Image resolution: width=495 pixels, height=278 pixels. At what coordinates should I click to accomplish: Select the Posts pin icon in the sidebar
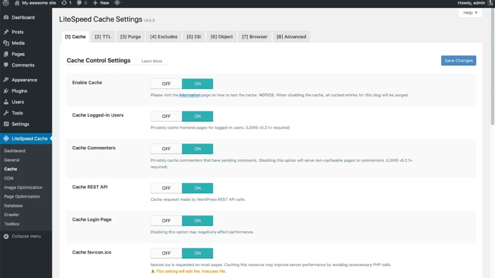pos(7,32)
